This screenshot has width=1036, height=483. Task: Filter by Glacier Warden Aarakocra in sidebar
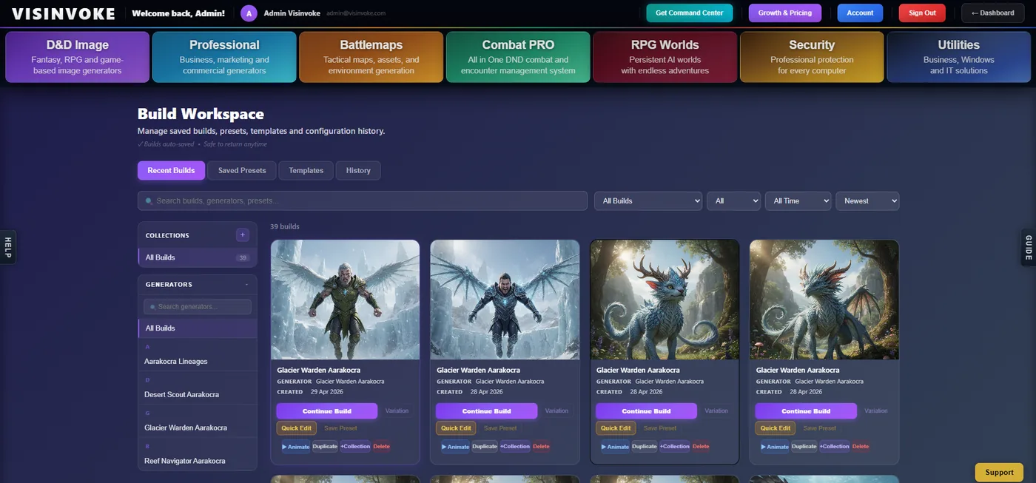click(198, 428)
